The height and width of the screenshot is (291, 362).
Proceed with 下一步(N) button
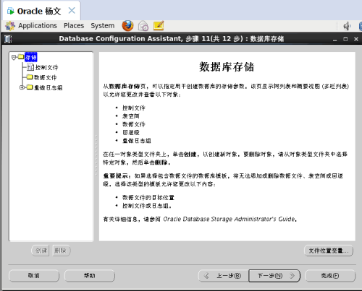[274, 276]
